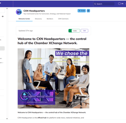Screen dimensions: 126x123
Task: Click the 'CXN Headquarters' space title
Action: tap(34, 11)
